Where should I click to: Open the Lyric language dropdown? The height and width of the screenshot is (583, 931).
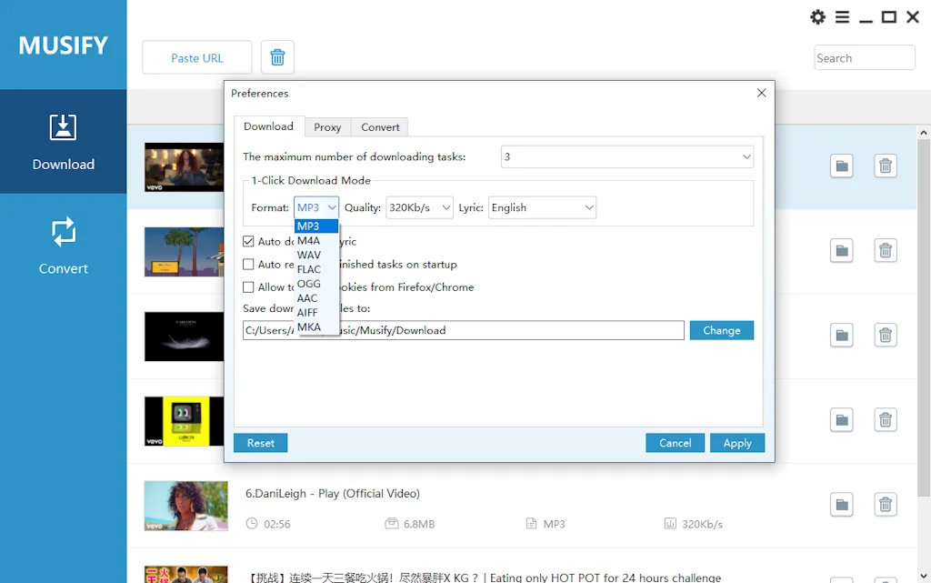(542, 207)
